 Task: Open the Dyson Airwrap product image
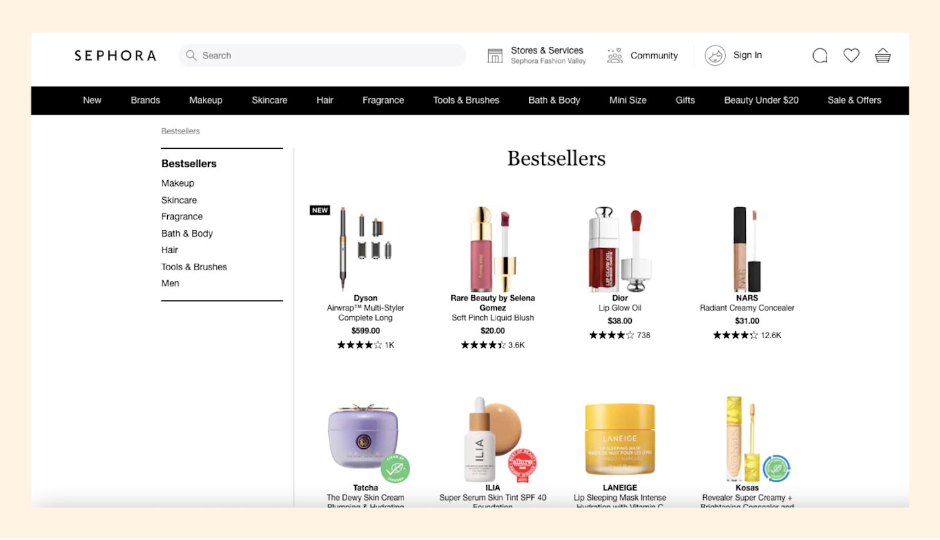click(365, 248)
